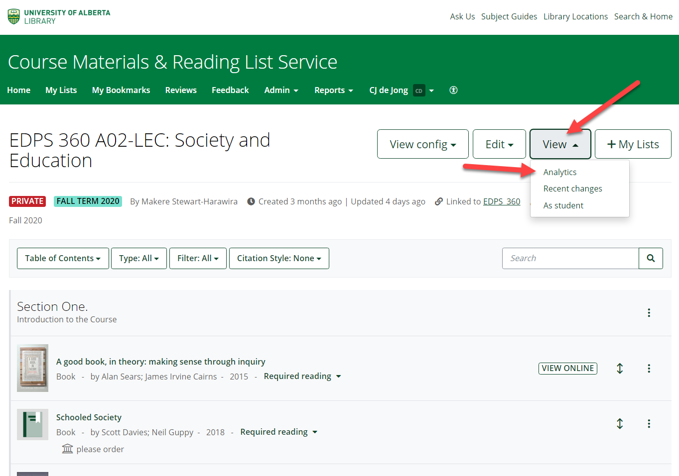This screenshot has width=679, height=476.
Task: Expand the Filter: All dropdown
Action: (198, 258)
